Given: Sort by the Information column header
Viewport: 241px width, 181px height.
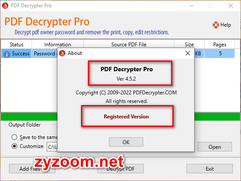Looking at the screenshot, I should point(57,45).
